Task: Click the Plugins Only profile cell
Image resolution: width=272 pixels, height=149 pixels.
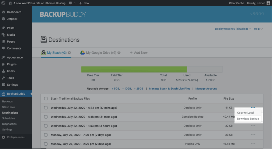Action: click(193, 144)
